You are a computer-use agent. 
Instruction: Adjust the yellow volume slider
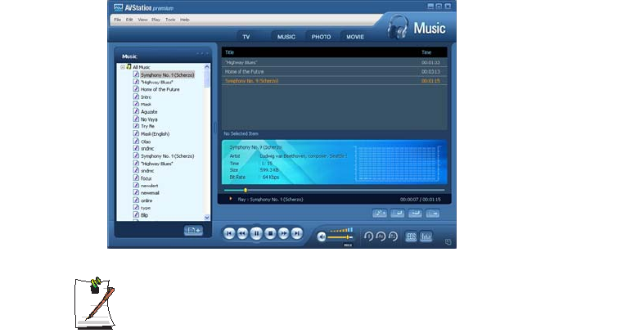(348, 237)
